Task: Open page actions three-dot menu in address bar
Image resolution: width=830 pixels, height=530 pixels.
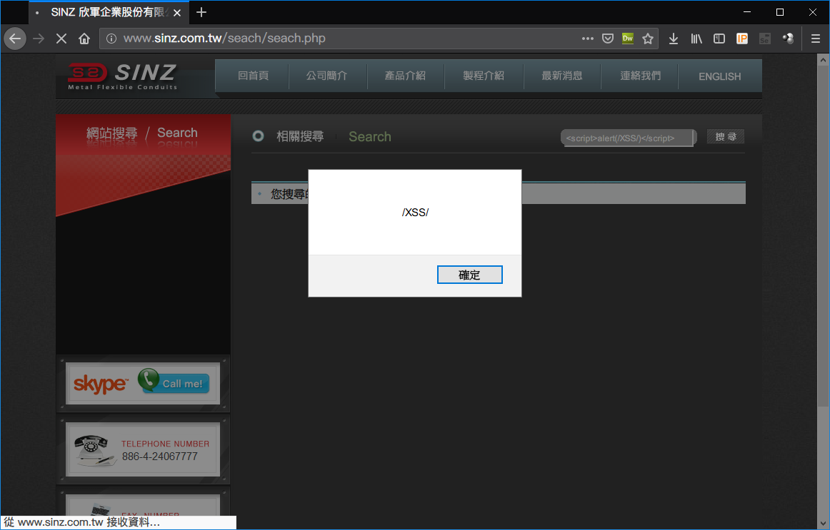Action: tap(588, 39)
